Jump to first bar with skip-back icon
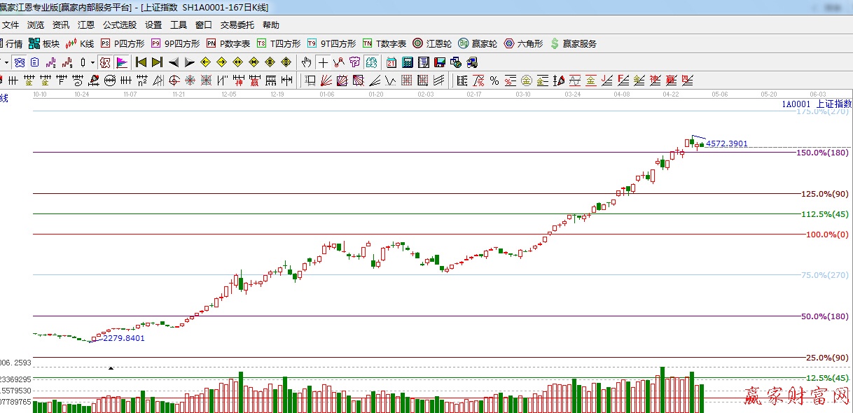Image resolution: width=853 pixels, height=413 pixels. (141, 62)
